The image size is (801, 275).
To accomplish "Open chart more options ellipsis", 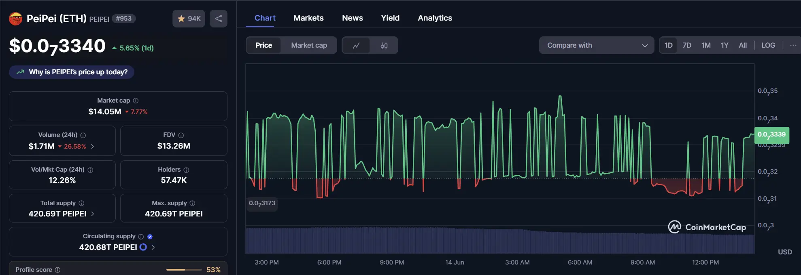I will pos(793,45).
